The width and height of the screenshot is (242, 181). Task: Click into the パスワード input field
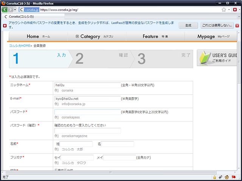[x=87, y=112]
